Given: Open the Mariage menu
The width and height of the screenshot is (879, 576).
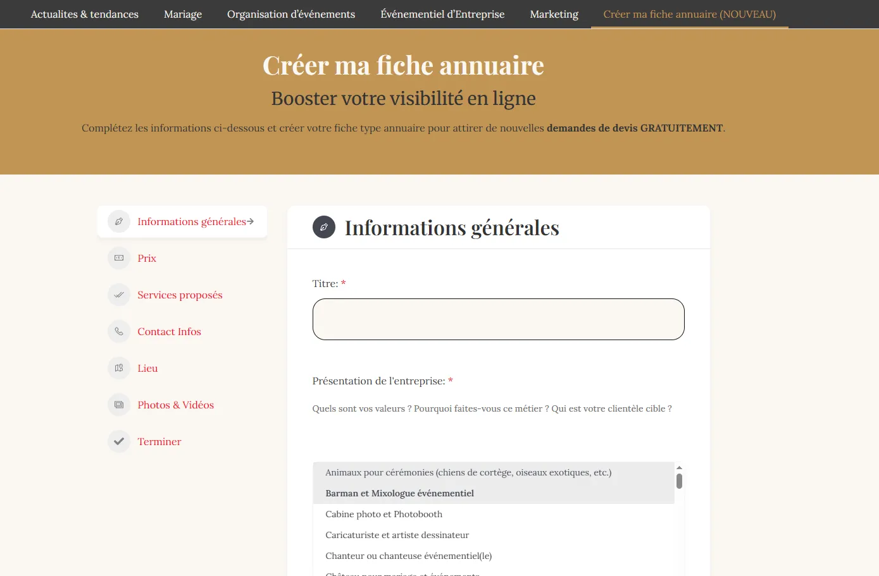Looking at the screenshot, I should tap(182, 14).
